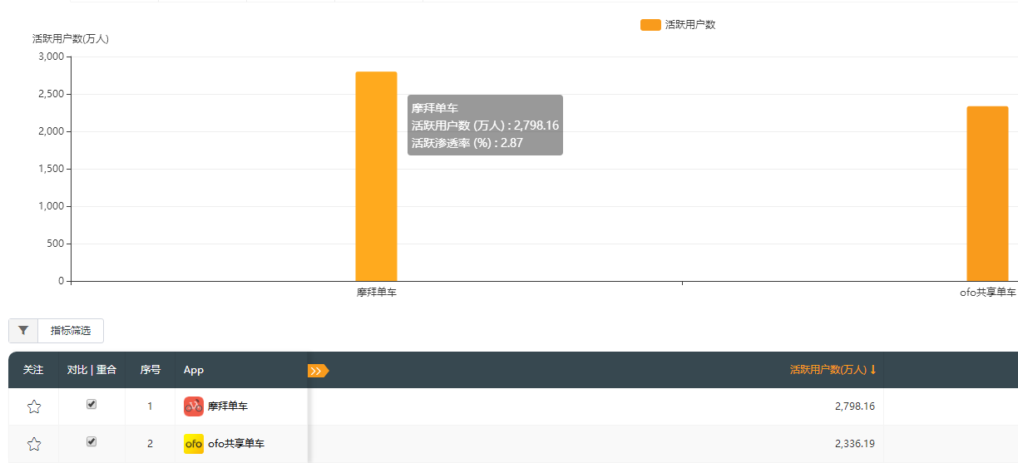The image size is (1018, 463).
Task: Click the red 摩拜单车 app icon
Action: [194, 406]
